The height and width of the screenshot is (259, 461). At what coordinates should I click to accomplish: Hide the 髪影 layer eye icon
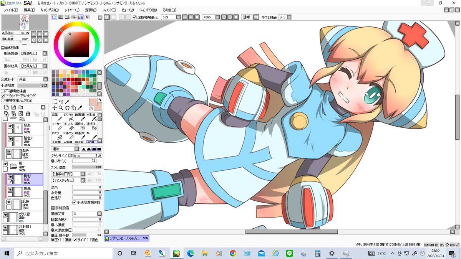11,125
